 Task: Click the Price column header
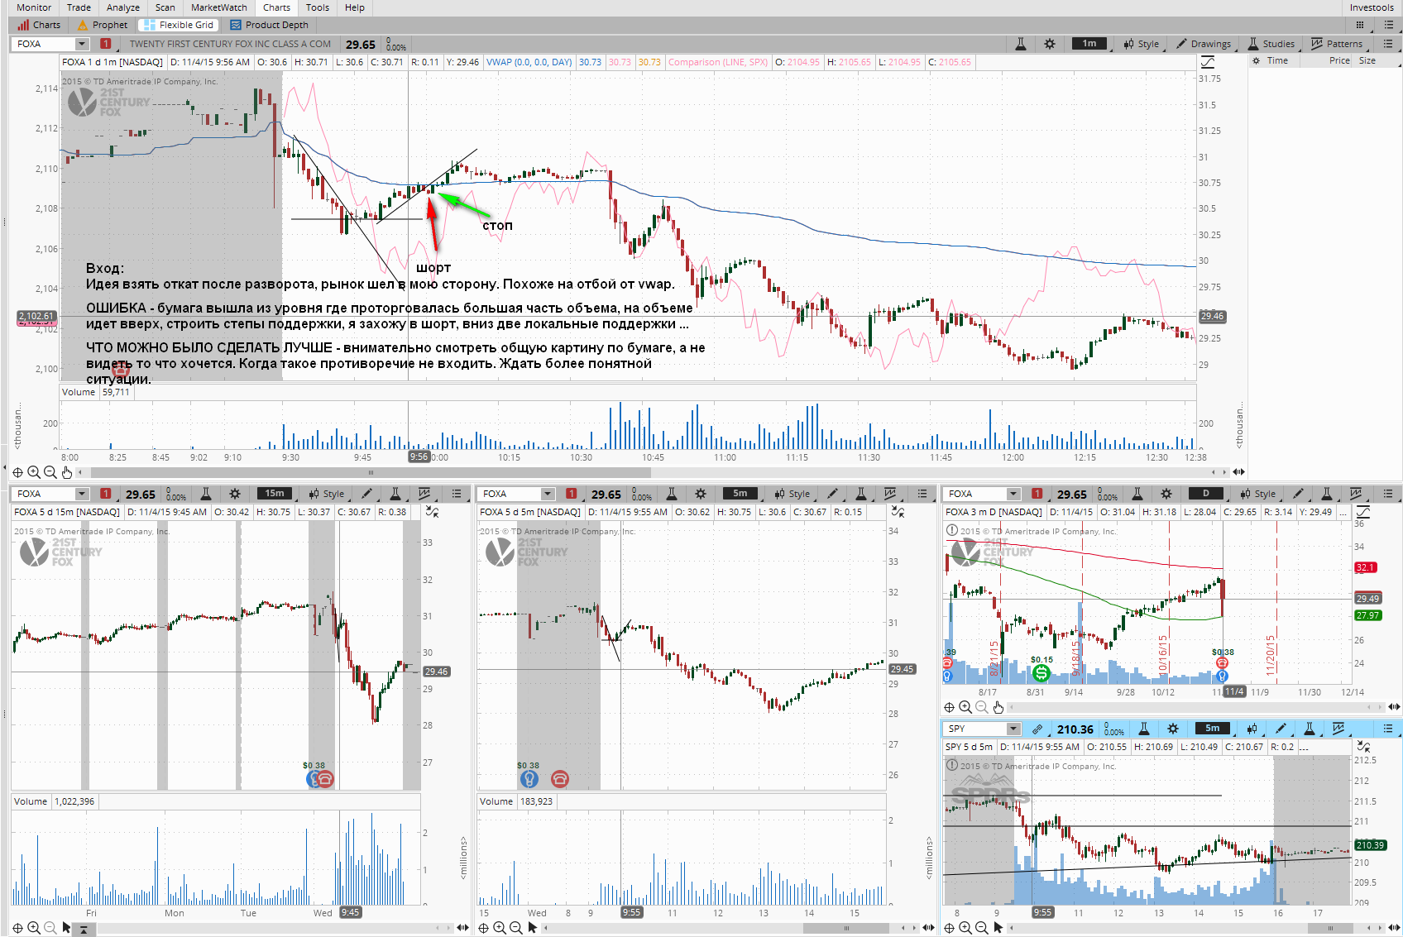[x=1339, y=60]
